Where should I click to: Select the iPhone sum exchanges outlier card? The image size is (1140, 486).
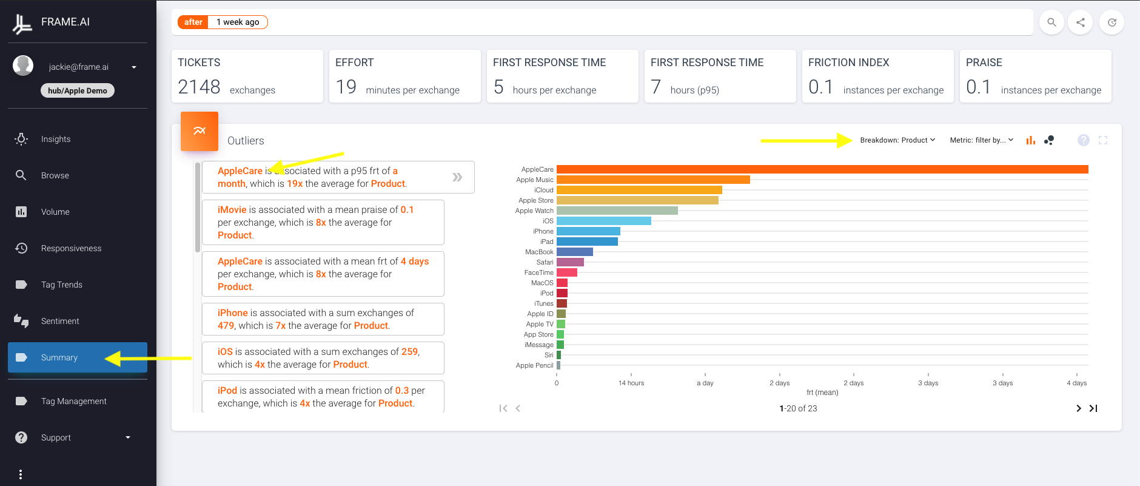click(x=323, y=319)
